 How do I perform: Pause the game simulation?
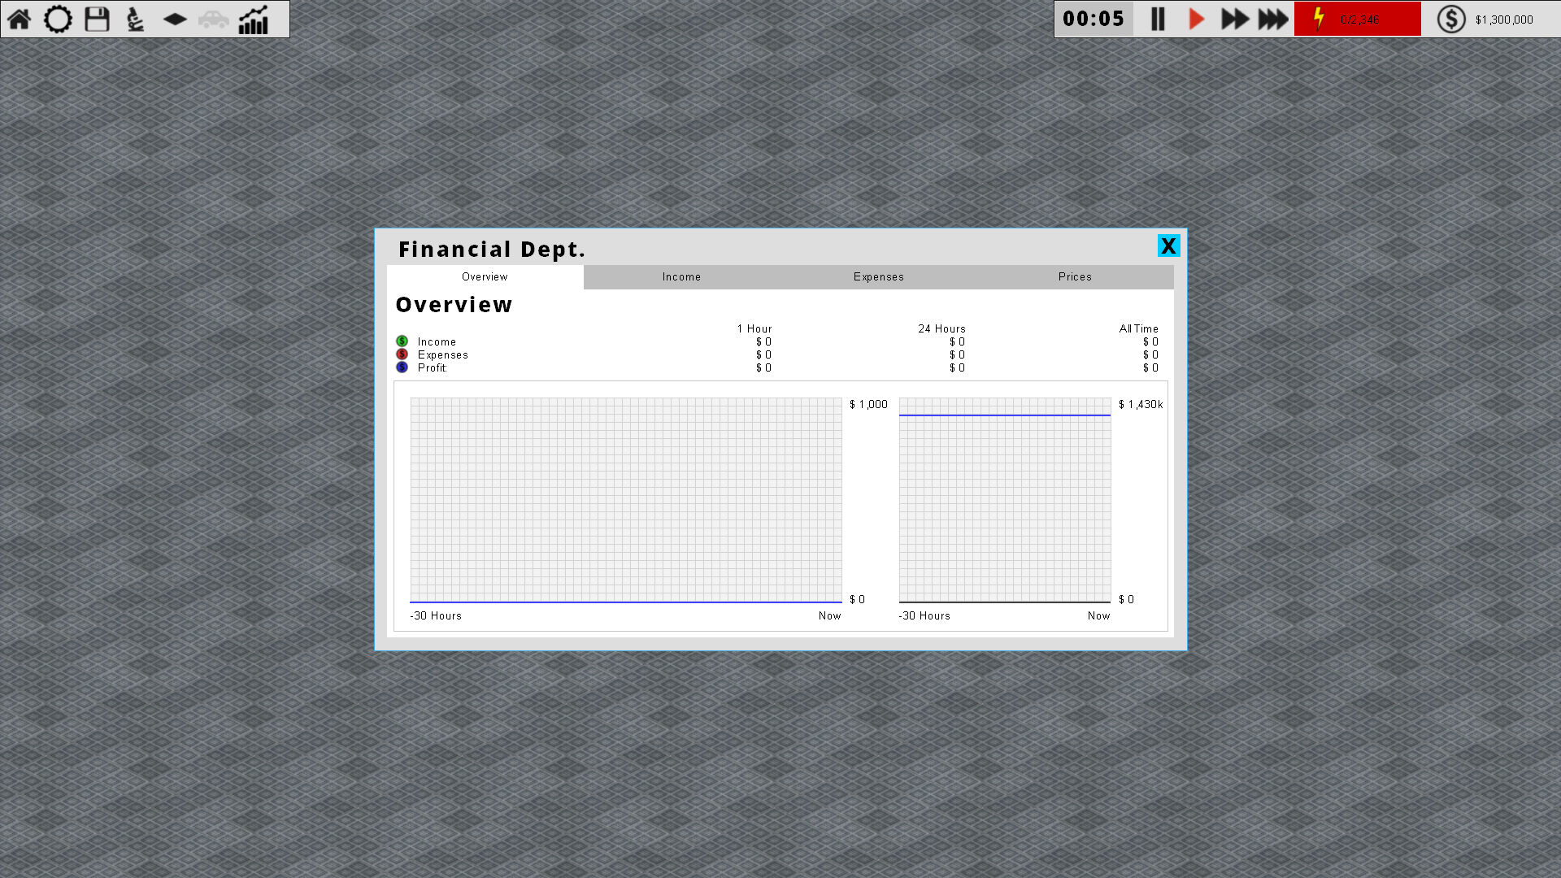[x=1158, y=19]
